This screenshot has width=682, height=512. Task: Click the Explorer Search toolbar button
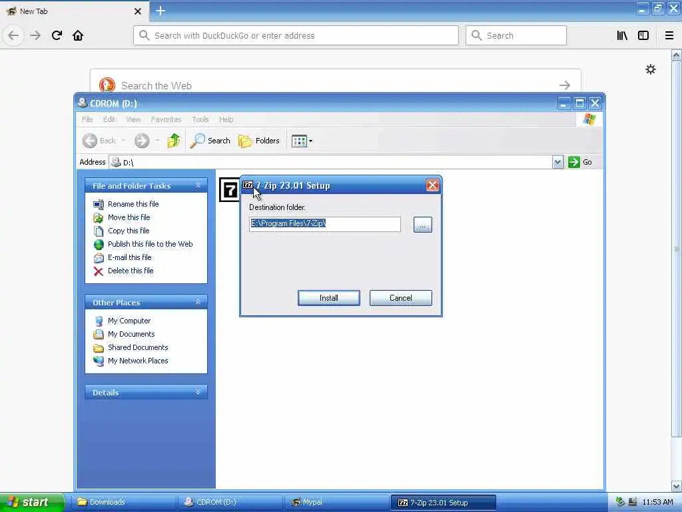pyautogui.click(x=210, y=141)
